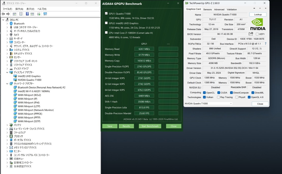Switch to the Advanced tab in GPU-Z
The image size is (282, 174).
coord(219,9)
